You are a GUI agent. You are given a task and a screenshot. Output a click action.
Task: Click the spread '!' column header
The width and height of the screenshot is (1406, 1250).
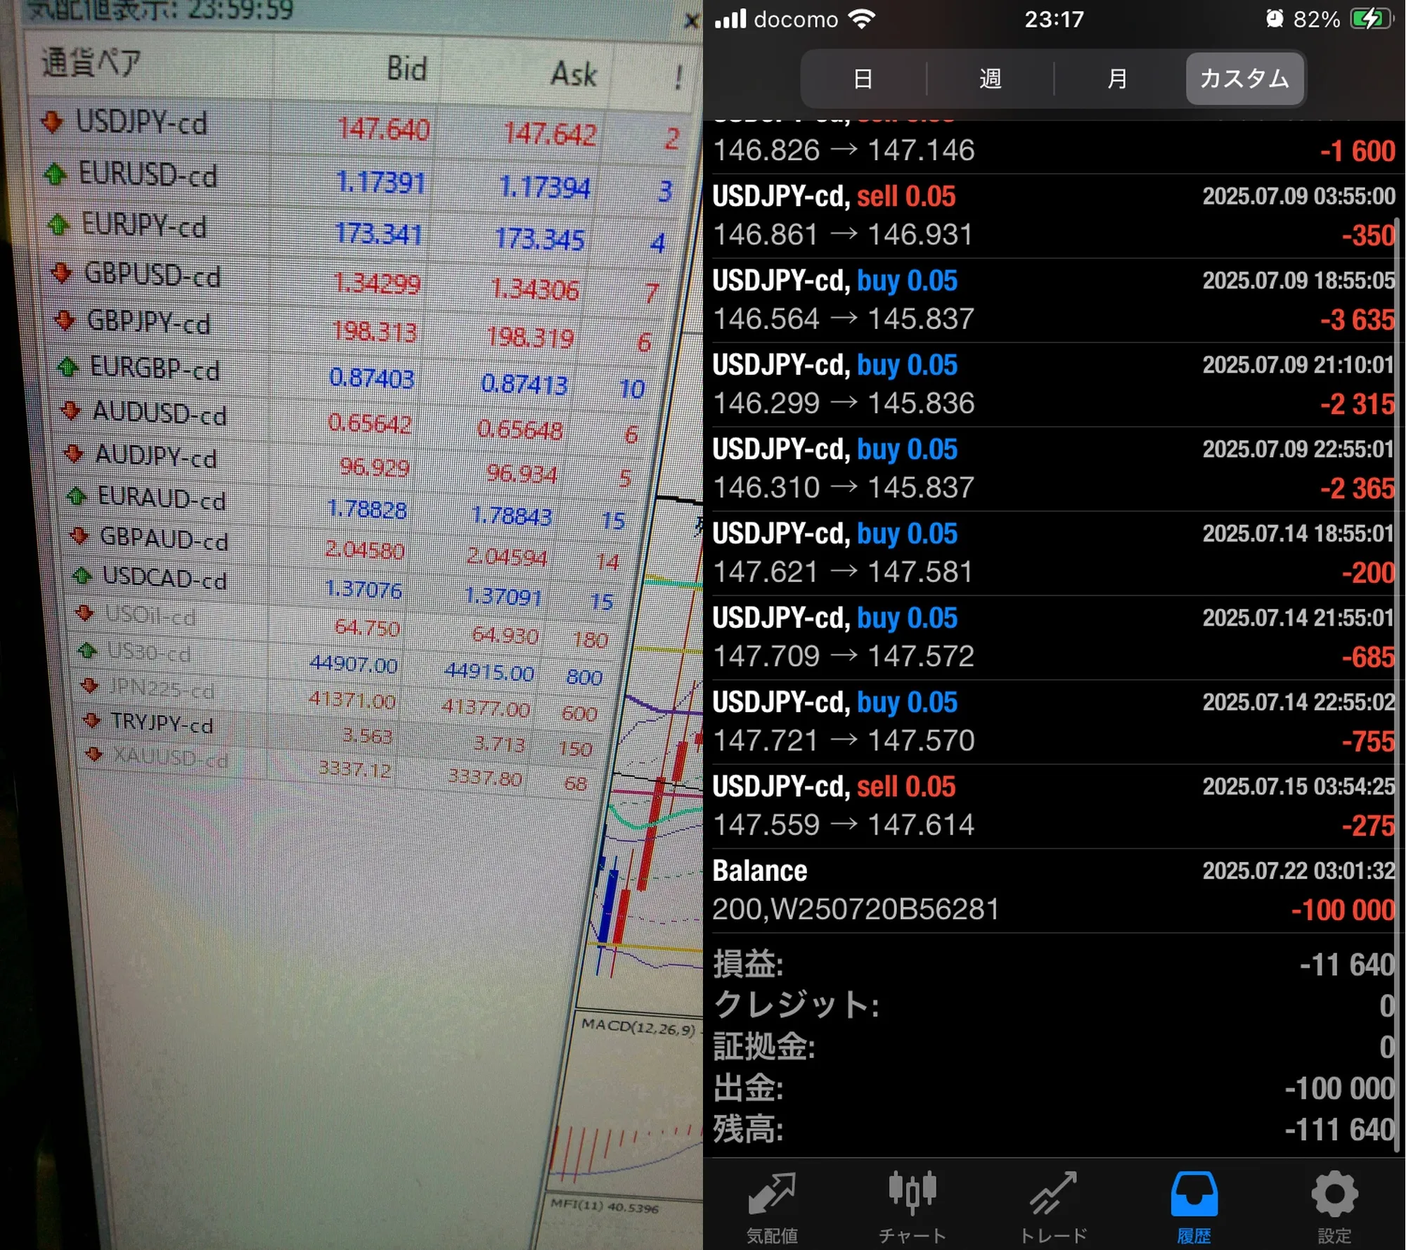click(678, 77)
